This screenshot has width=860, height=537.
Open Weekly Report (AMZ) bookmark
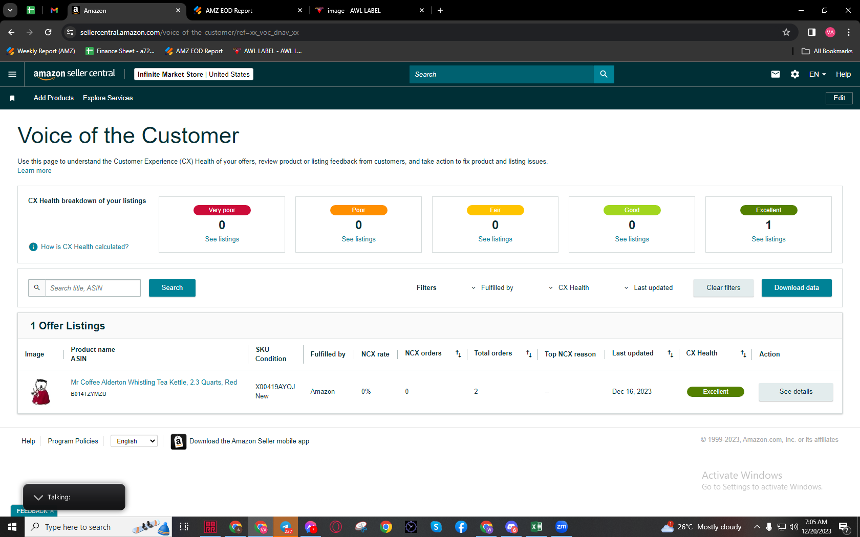[41, 51]
